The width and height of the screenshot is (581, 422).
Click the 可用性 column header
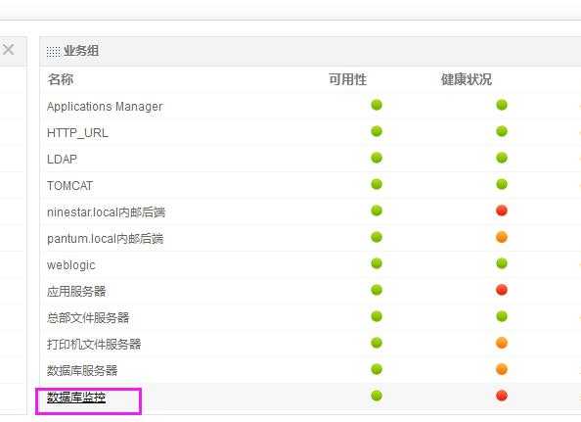(x=347, y=79)
